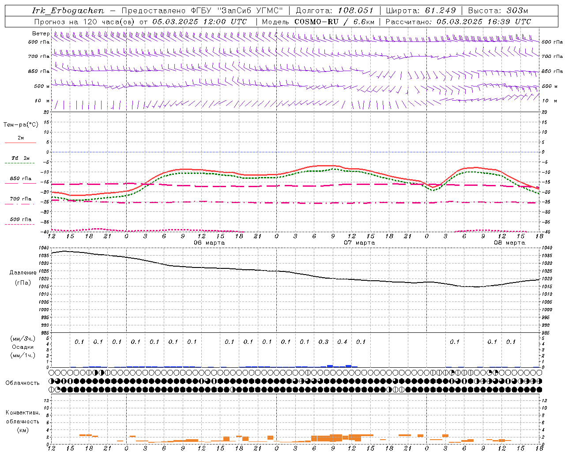Click the 2м temperature legend label
565x452 pixels.
tap(21, 138)
